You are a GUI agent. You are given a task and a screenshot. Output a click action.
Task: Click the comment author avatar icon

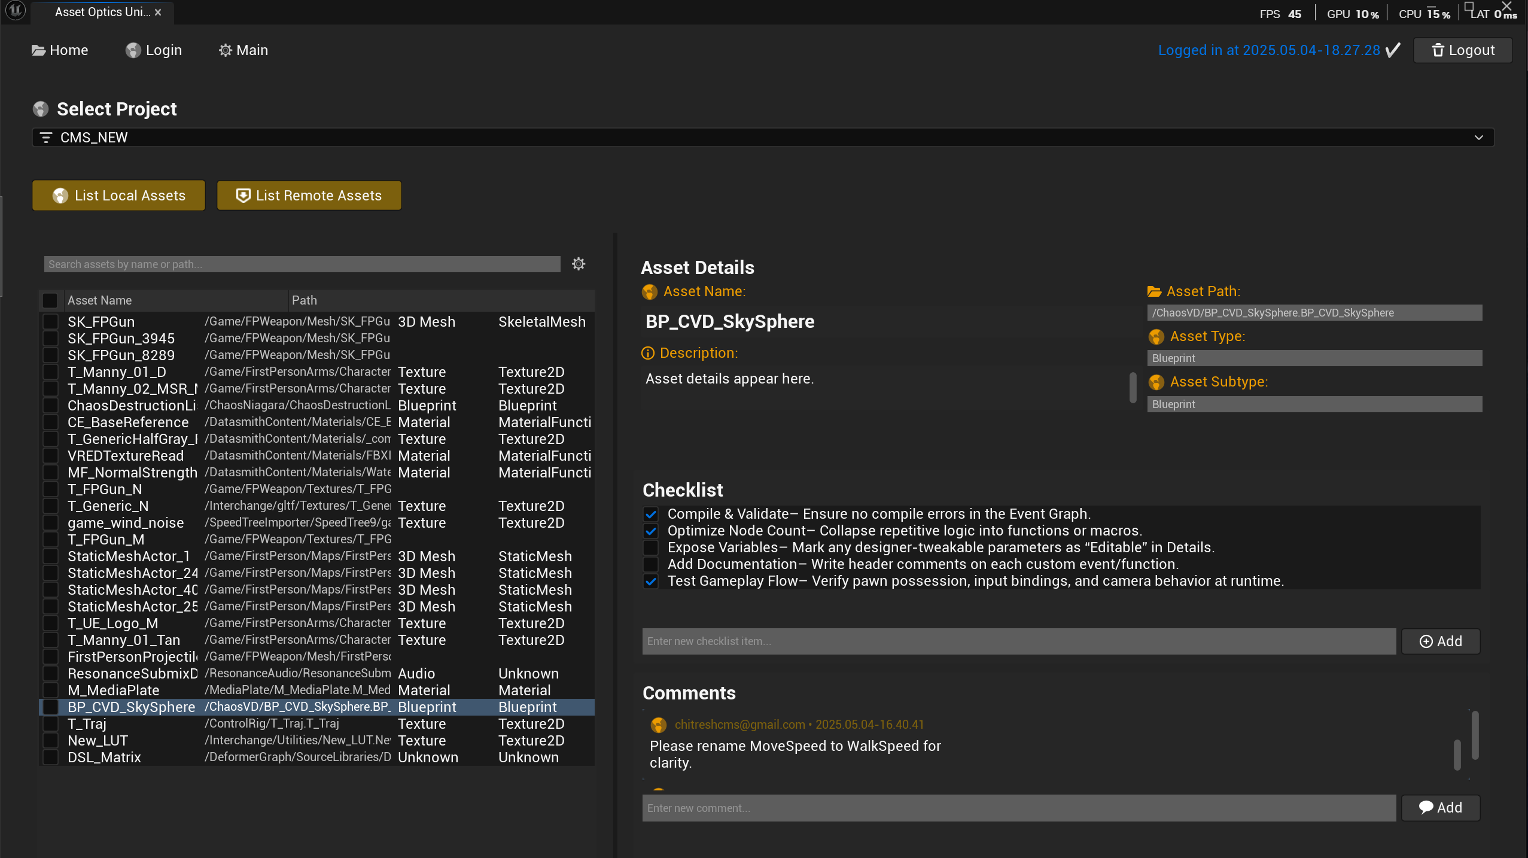(658, 725)
